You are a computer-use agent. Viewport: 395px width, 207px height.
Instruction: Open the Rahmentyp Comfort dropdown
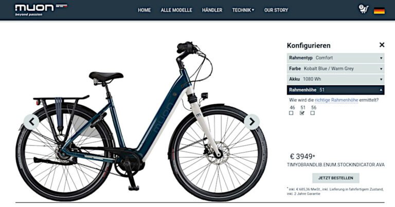tap(335, 58)
